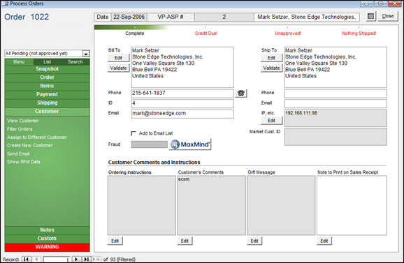Open the MaxMind fraud check button
The width and height of the screenshot is (404, 263).
click(190, 144)
